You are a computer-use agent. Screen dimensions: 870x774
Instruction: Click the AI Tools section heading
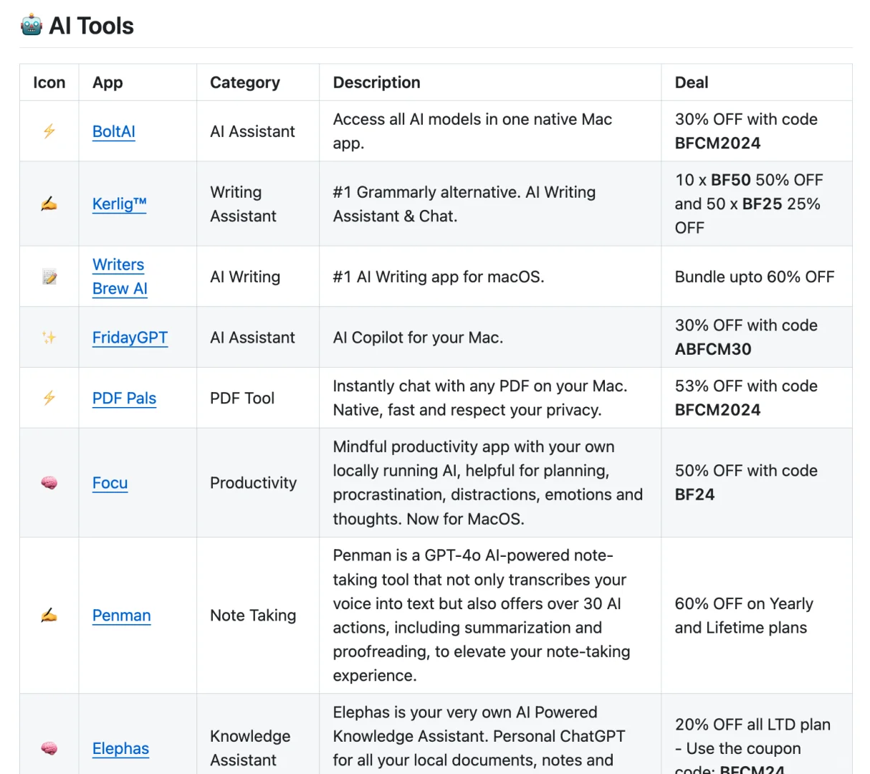coord(91,26)
